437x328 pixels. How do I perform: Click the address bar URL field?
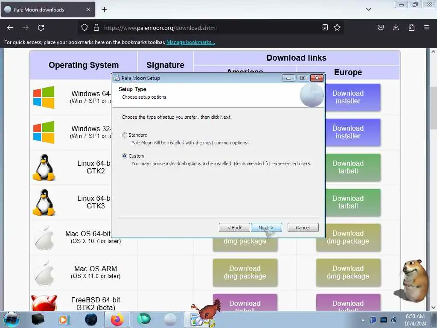tap(212, 28)
